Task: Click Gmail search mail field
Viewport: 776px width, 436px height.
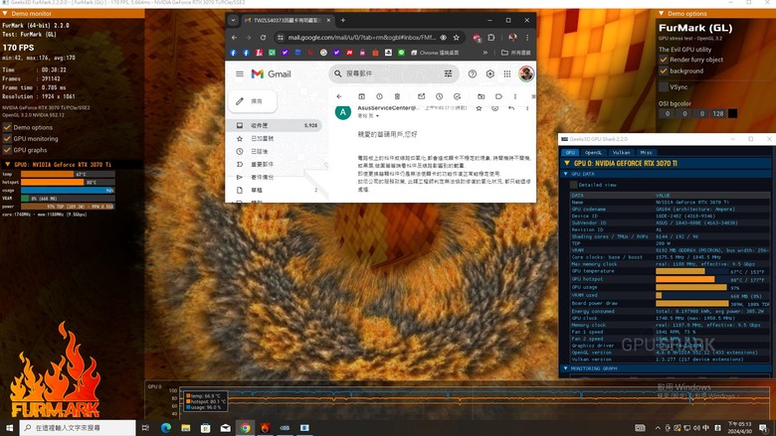Action: [393, 73]
